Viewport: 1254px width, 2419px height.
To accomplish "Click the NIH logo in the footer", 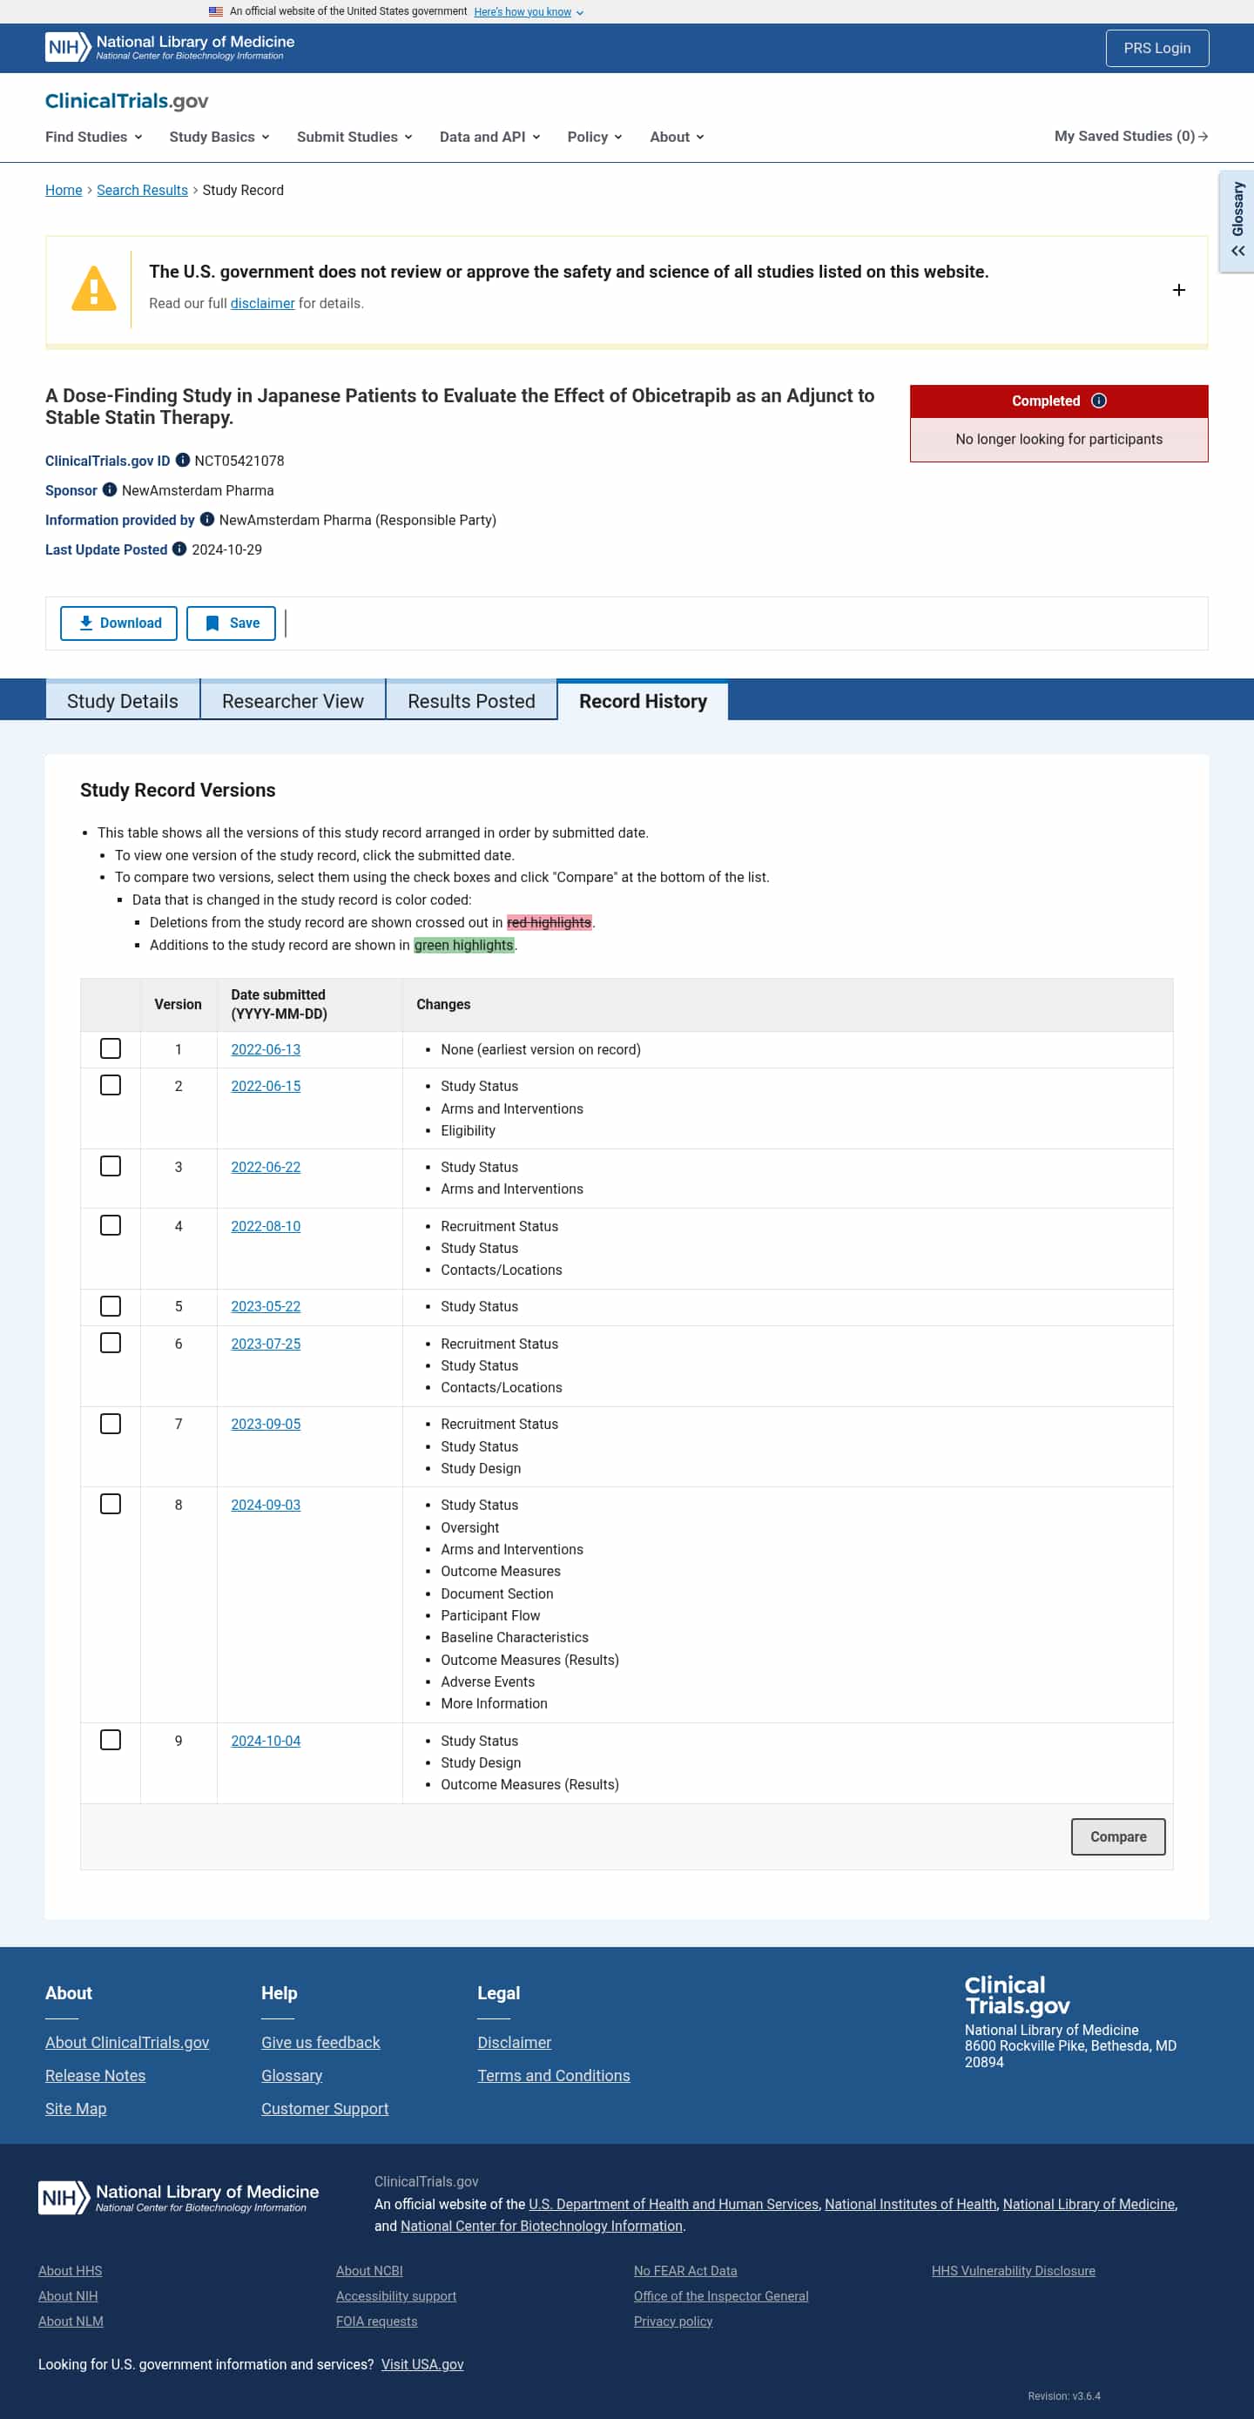I will (179, 2197).
